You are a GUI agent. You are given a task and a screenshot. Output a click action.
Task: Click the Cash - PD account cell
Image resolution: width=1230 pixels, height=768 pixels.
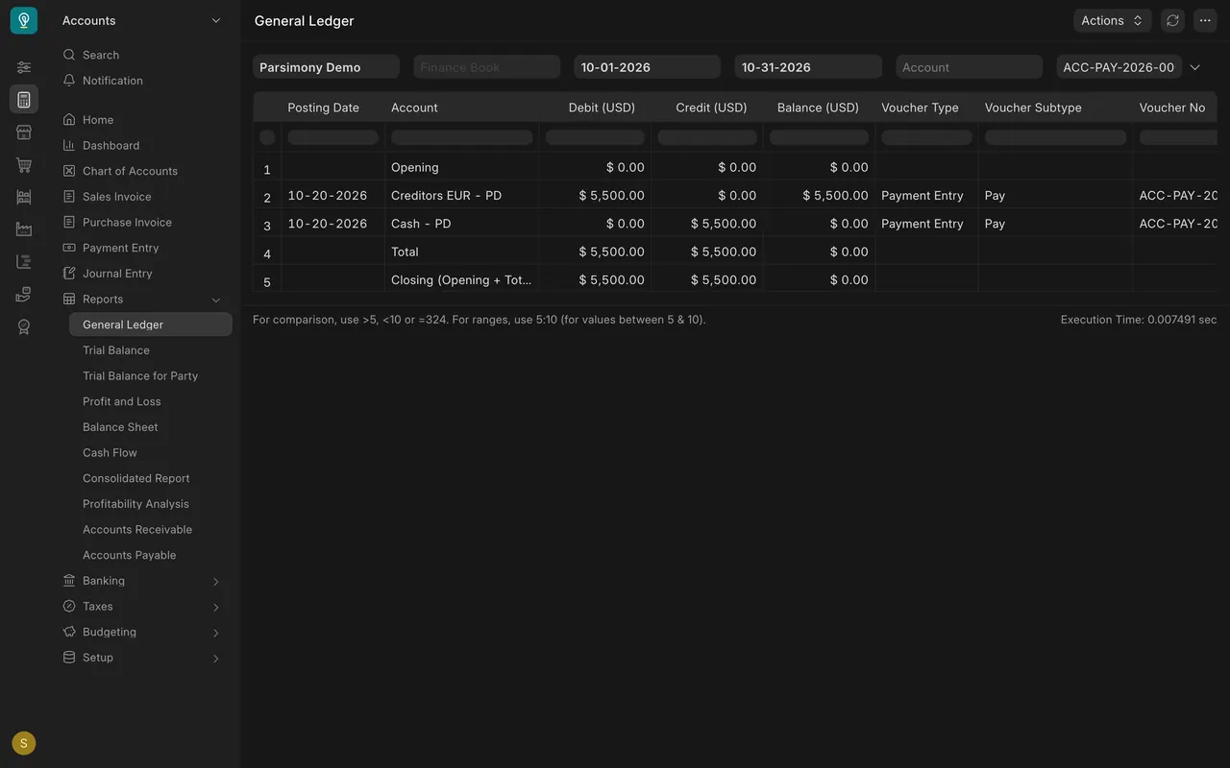462,224
